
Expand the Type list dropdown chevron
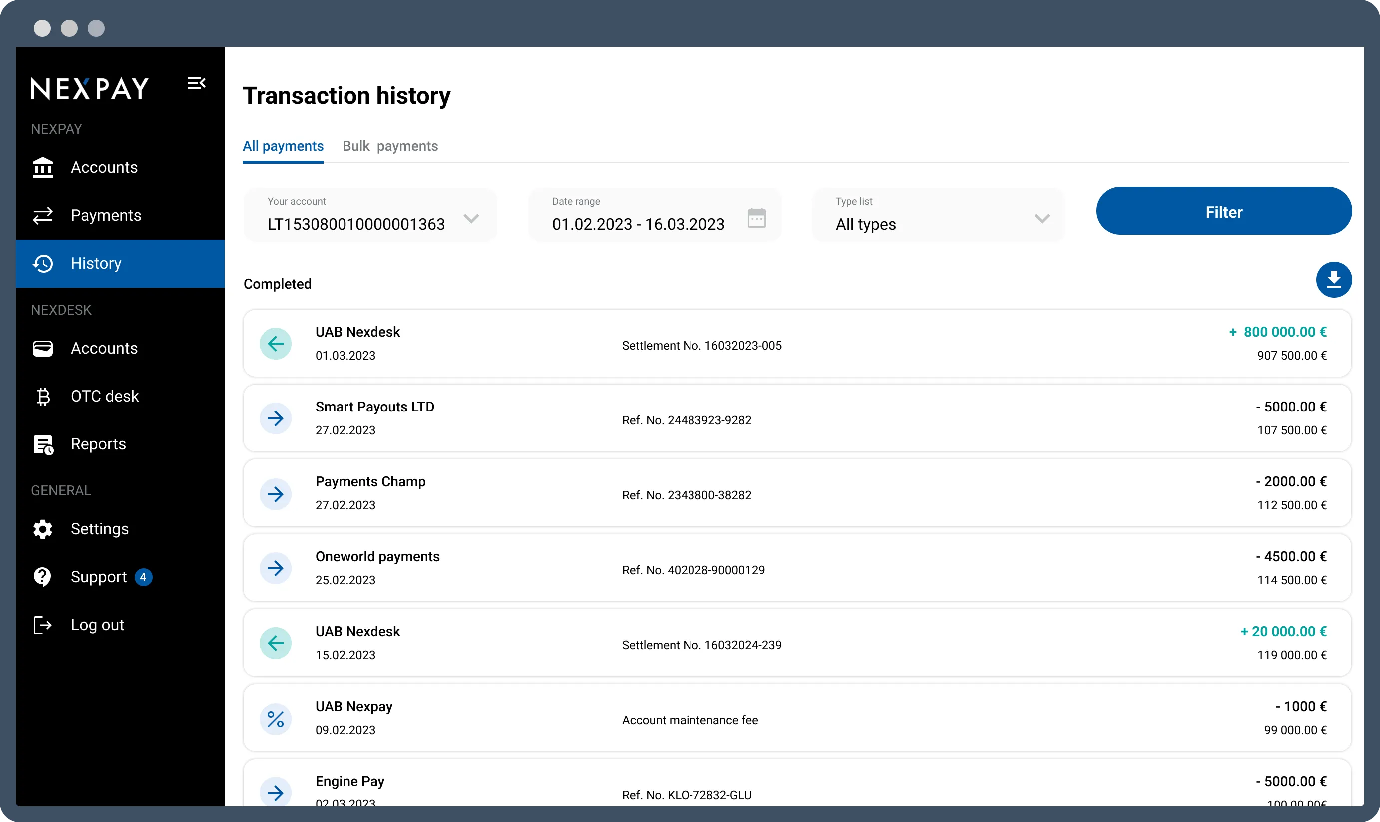click(1042, 218)
